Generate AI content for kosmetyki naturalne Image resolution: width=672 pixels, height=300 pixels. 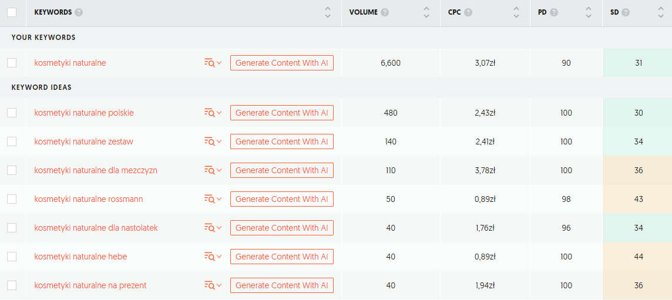[x=282, y=63]
